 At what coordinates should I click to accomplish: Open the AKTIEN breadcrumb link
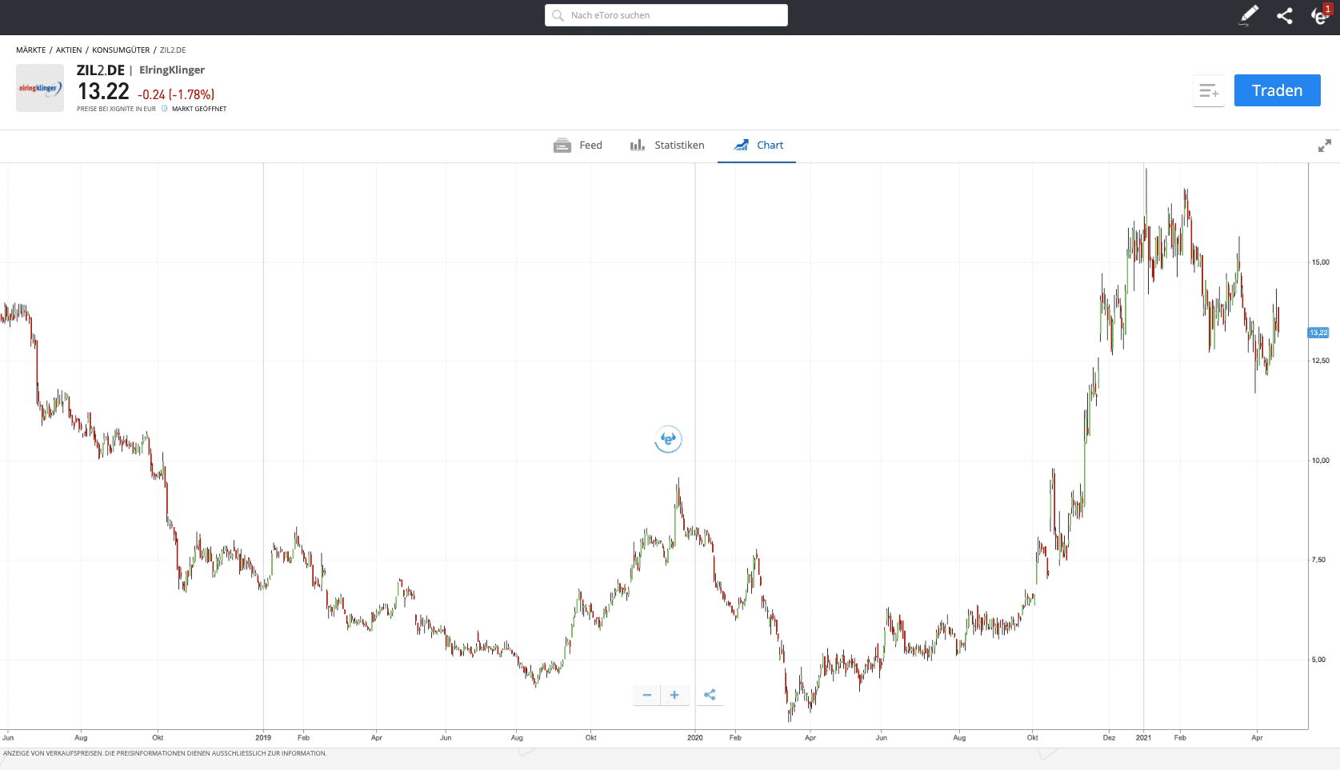point(69,50)
